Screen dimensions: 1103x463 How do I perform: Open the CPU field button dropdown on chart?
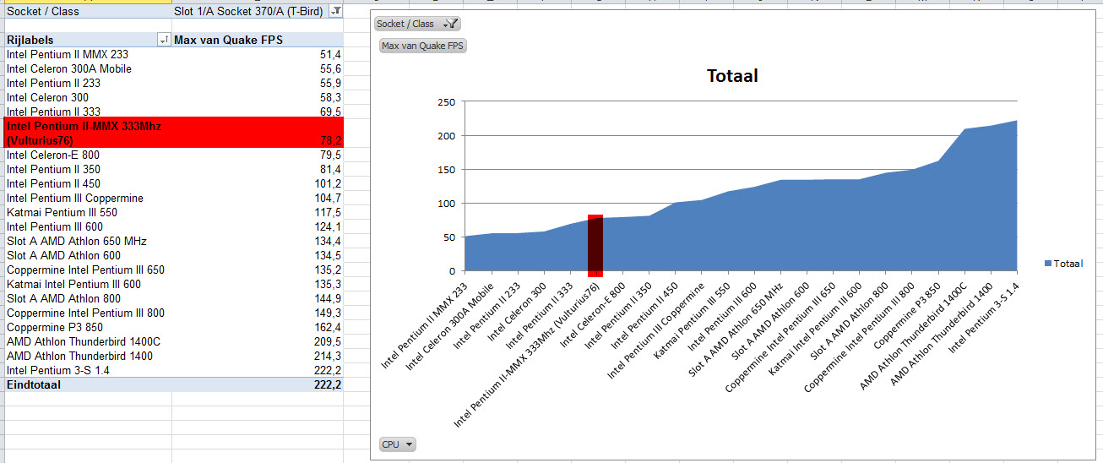(397, 444)
